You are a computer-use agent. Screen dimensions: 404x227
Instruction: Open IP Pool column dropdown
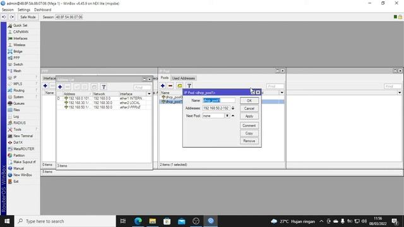282,93
